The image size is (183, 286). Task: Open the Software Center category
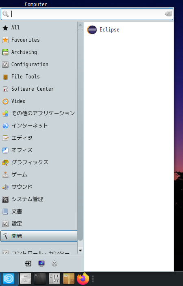(x=39, y=89)
